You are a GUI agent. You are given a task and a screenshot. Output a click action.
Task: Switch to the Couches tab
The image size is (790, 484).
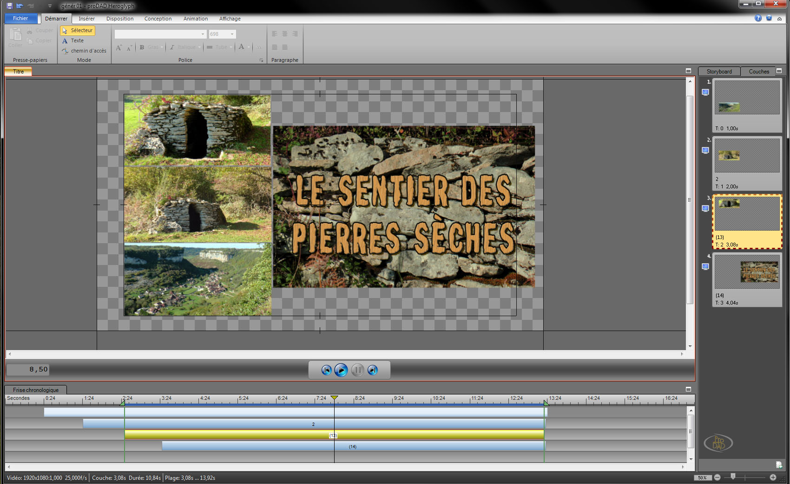click(759, 72)
